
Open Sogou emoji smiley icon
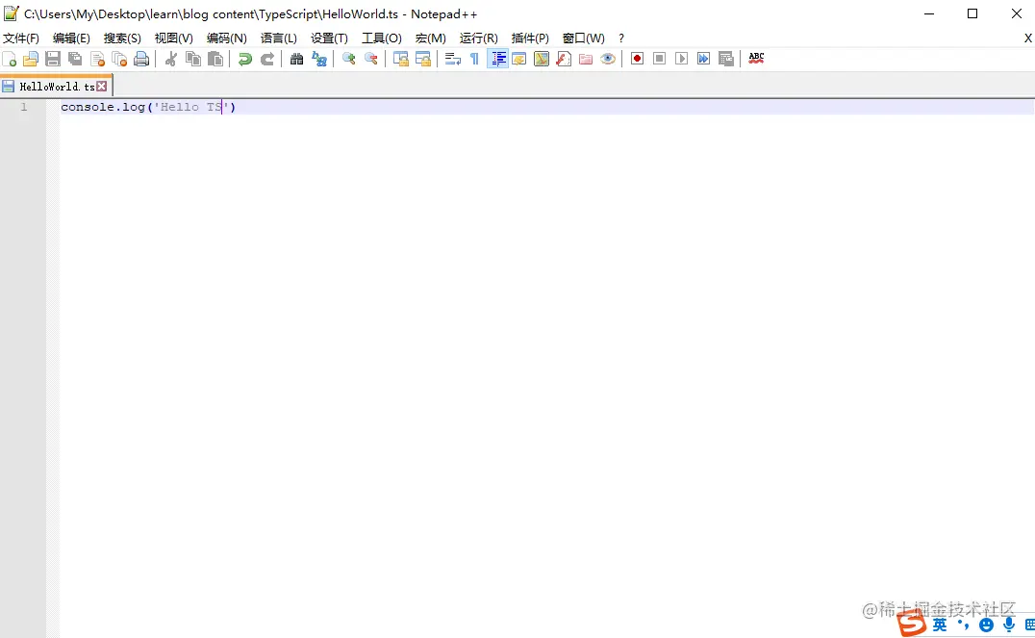pyautogui.click(x=986, y=625)
